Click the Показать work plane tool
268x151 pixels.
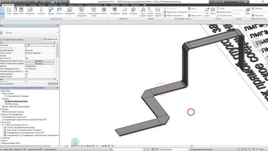pyautogui.click(x=257, y=8)
